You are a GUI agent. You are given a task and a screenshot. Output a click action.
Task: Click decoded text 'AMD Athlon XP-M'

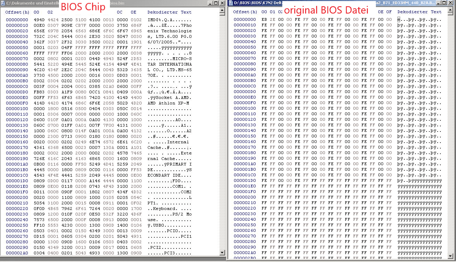[168, 103]
